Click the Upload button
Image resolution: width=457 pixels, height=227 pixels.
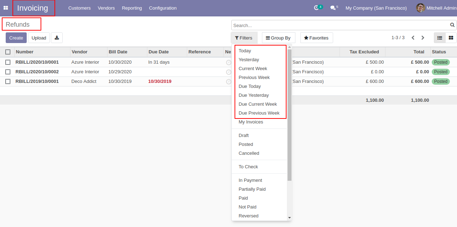[39, 38]
